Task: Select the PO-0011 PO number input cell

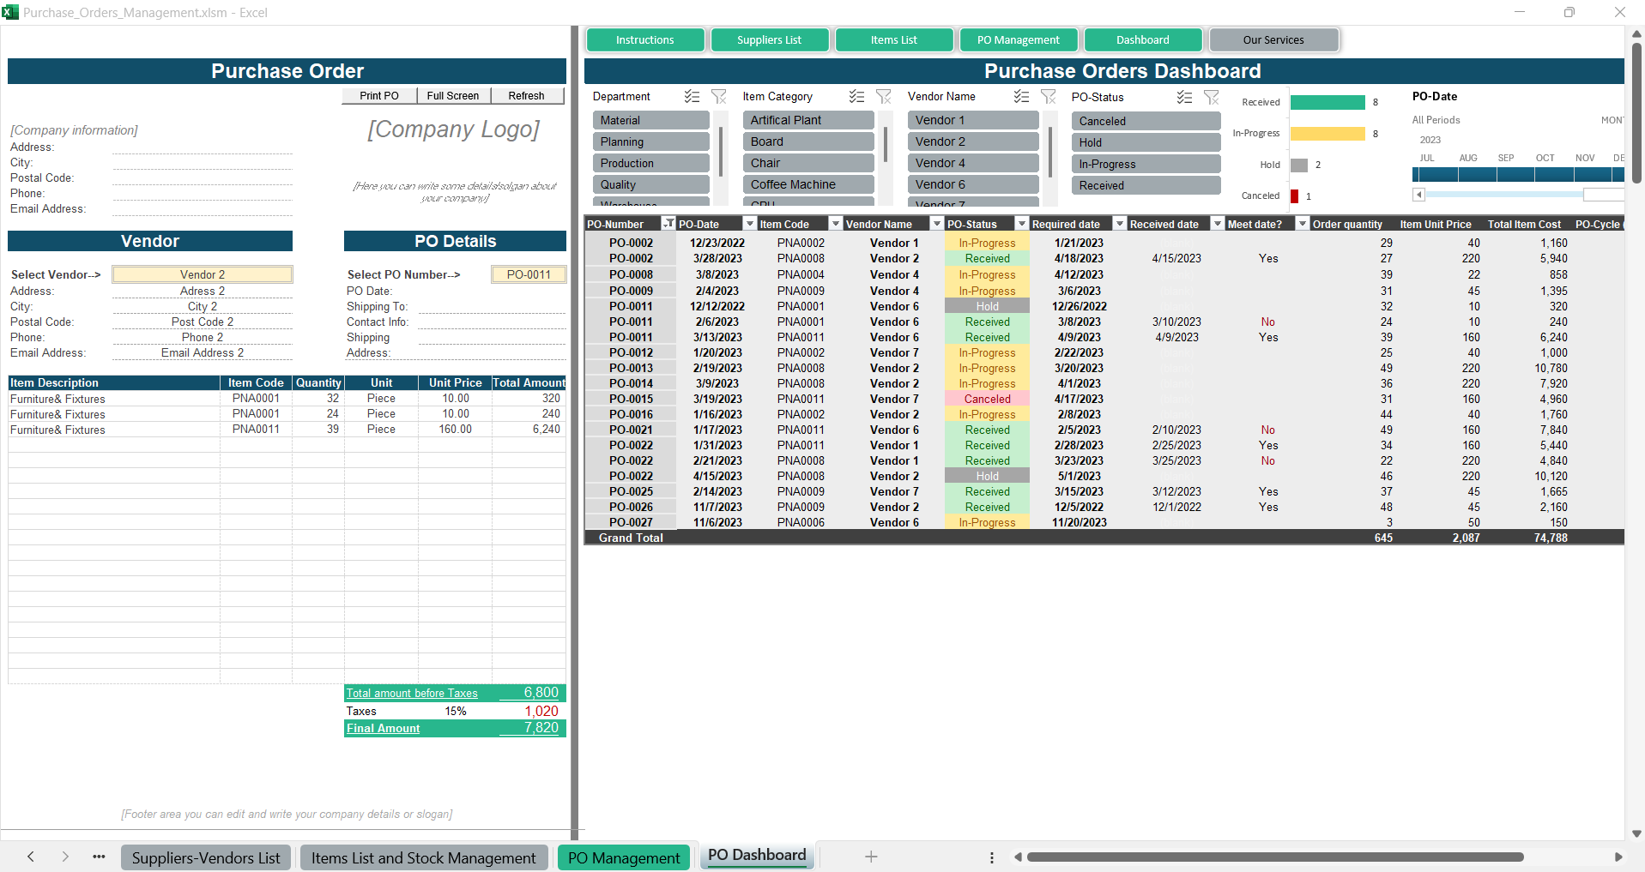Action: click(x=529, y=274)
